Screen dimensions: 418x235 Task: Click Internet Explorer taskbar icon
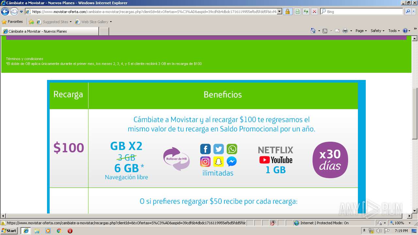click(x=26, y=230)
